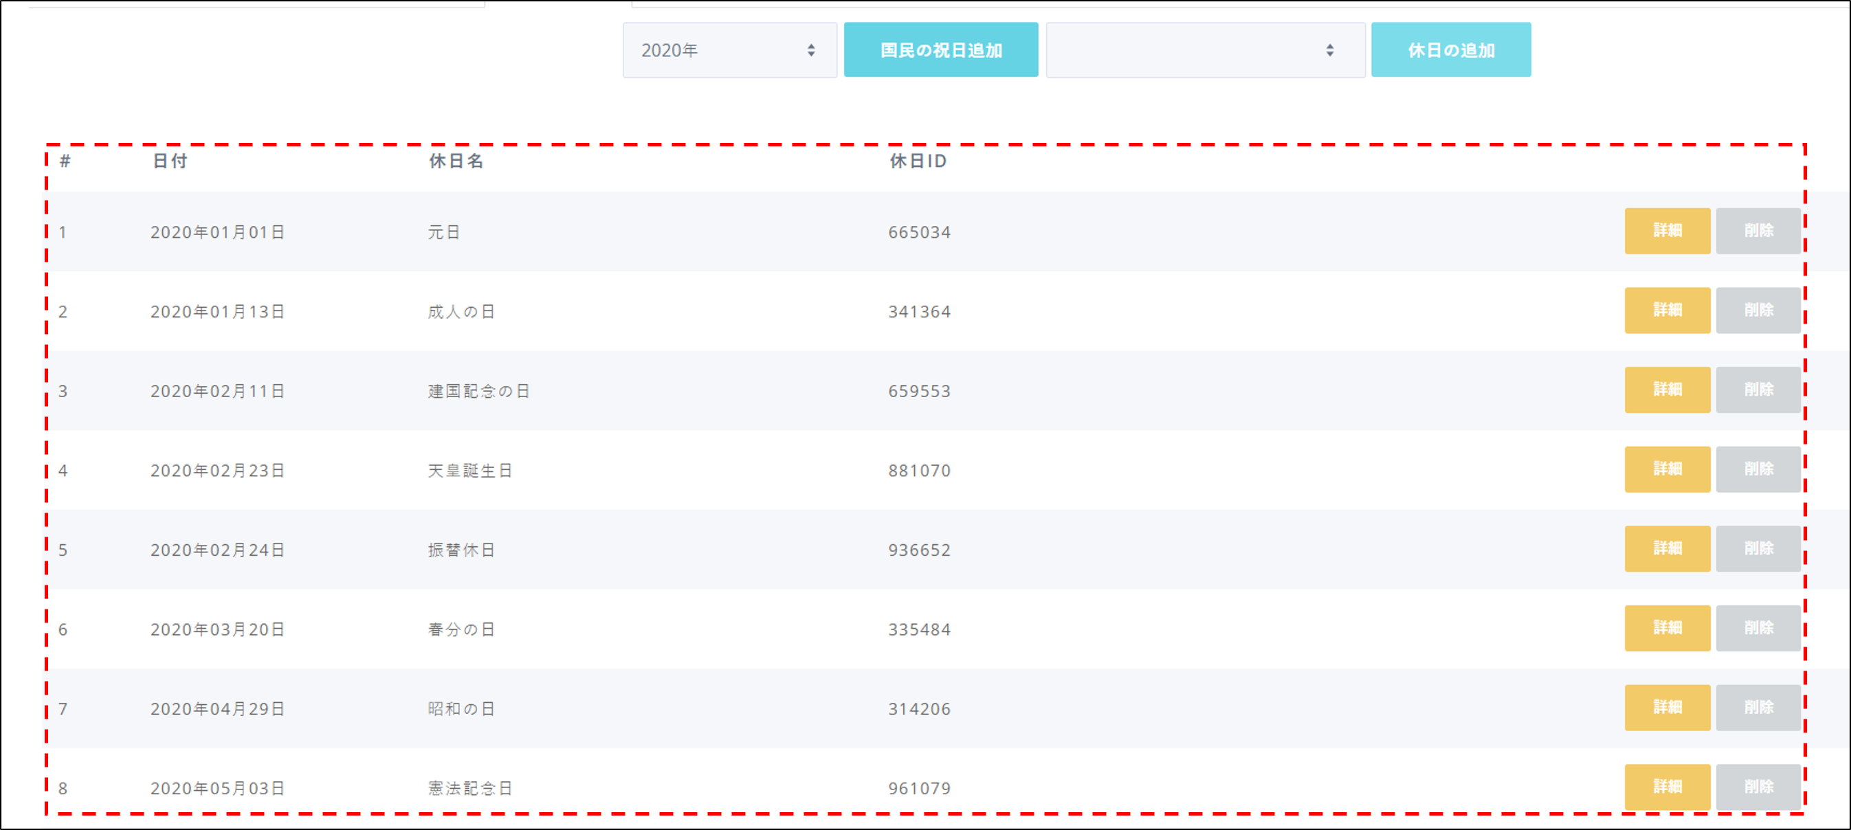
Task: Remove the 建国記念の日 entry
Action: click(x=1758, y=390)
